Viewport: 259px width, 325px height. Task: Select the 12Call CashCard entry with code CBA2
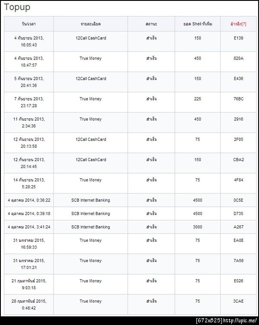click(x=91, y=160)
